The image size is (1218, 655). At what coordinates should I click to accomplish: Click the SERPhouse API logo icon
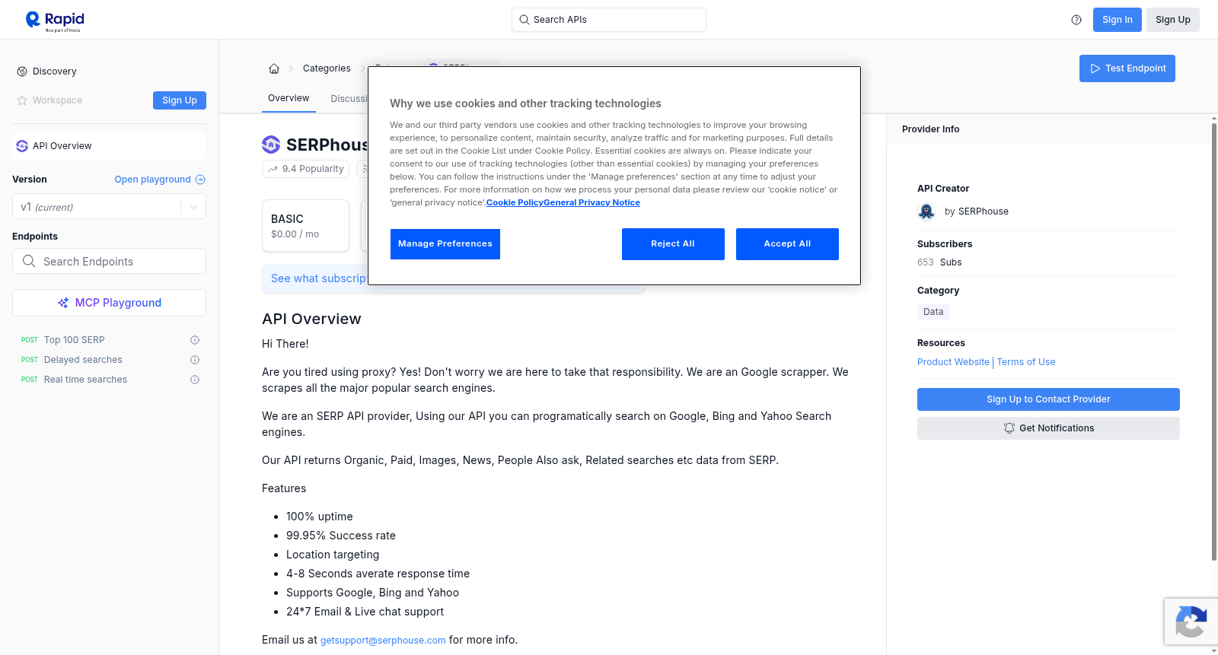coord(271,144)
